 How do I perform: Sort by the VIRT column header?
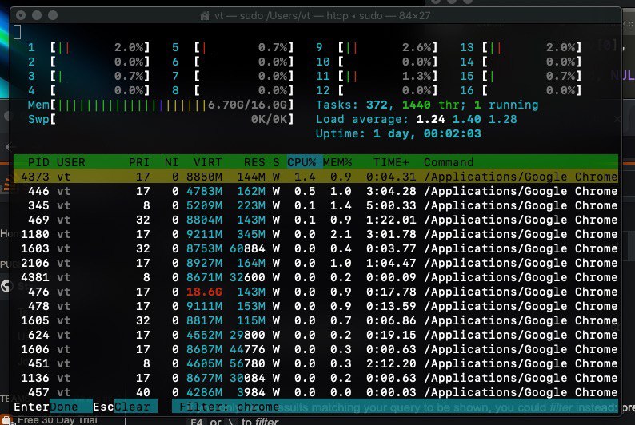pos(207,162)
